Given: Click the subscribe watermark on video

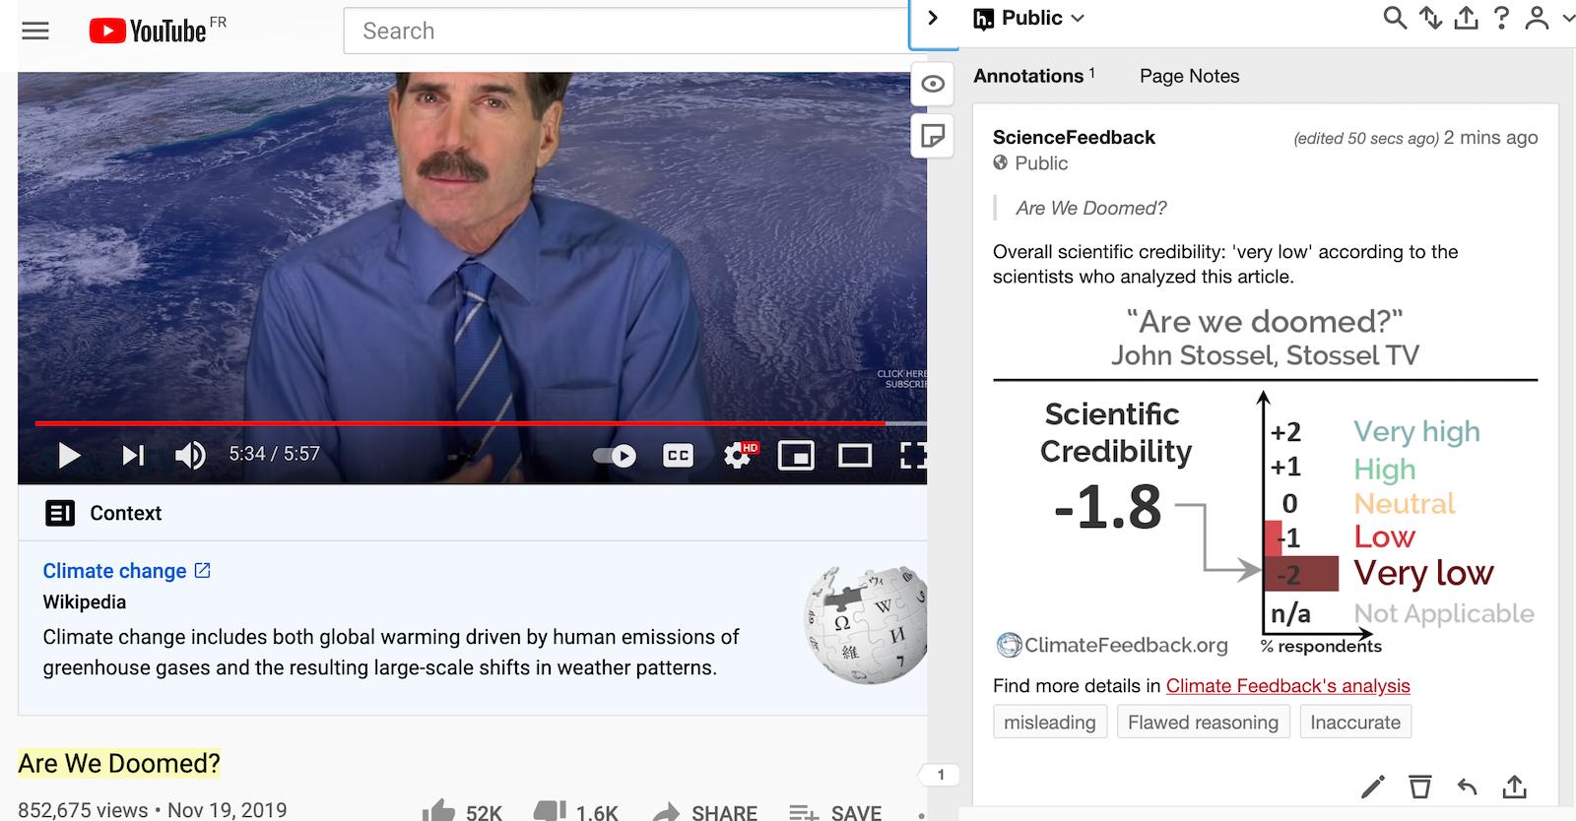Looking at the screenshot, I should (901, 379).
